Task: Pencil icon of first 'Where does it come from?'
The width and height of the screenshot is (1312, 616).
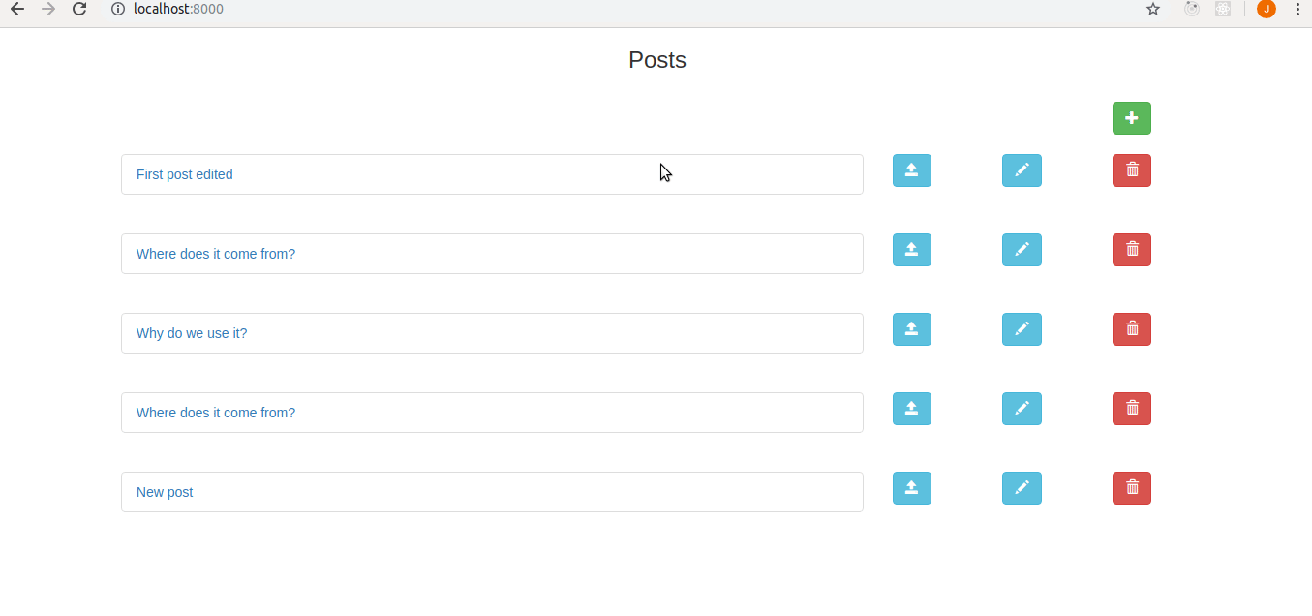Action: click(x=1022, y=250)
